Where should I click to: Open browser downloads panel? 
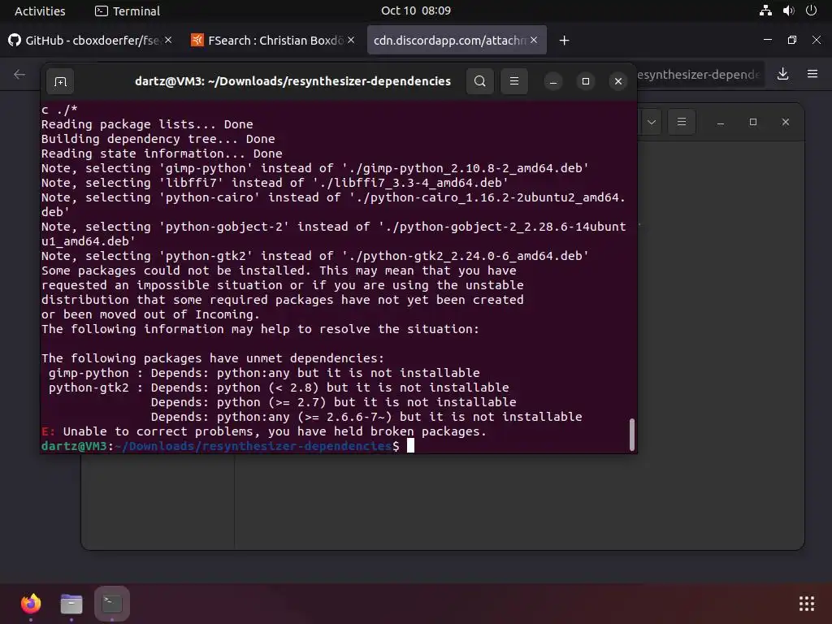tap(782, 74)
